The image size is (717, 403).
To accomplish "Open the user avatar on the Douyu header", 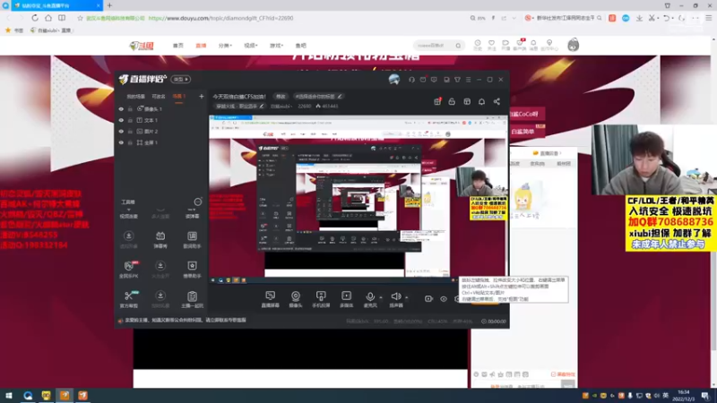I will click(573, 46).
